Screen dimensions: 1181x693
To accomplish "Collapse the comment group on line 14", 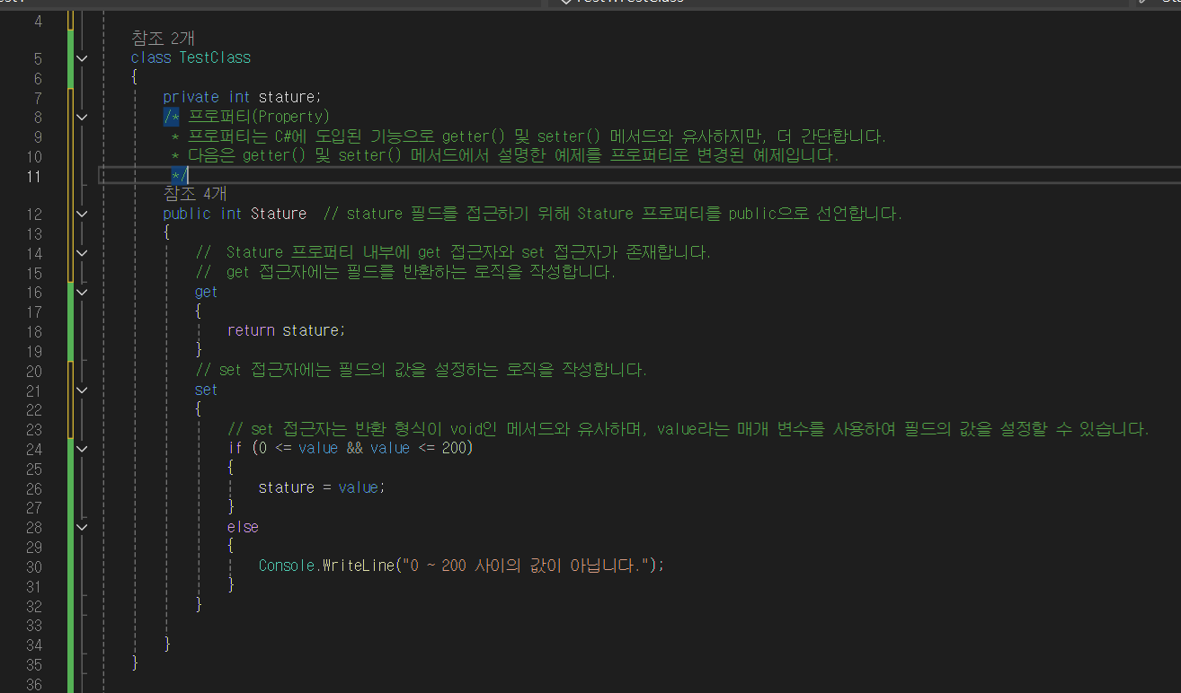I will (x=83, y=253).
